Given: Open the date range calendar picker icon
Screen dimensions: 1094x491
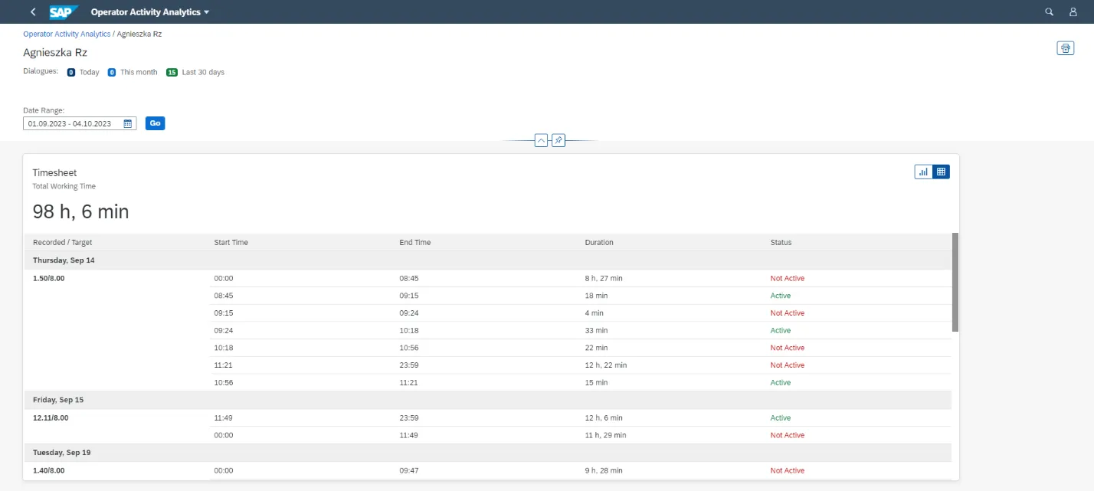Looking at the screenshot, I should click(128, 123).
